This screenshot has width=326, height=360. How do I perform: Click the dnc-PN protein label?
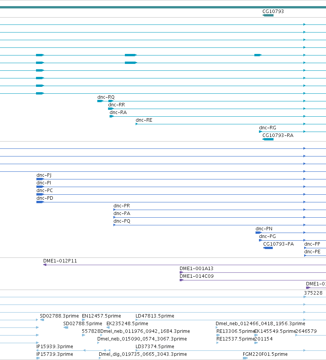point(264,229)
